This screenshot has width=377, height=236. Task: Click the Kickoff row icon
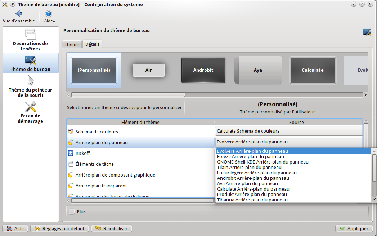pyautogui.click(x=71, y=153)
